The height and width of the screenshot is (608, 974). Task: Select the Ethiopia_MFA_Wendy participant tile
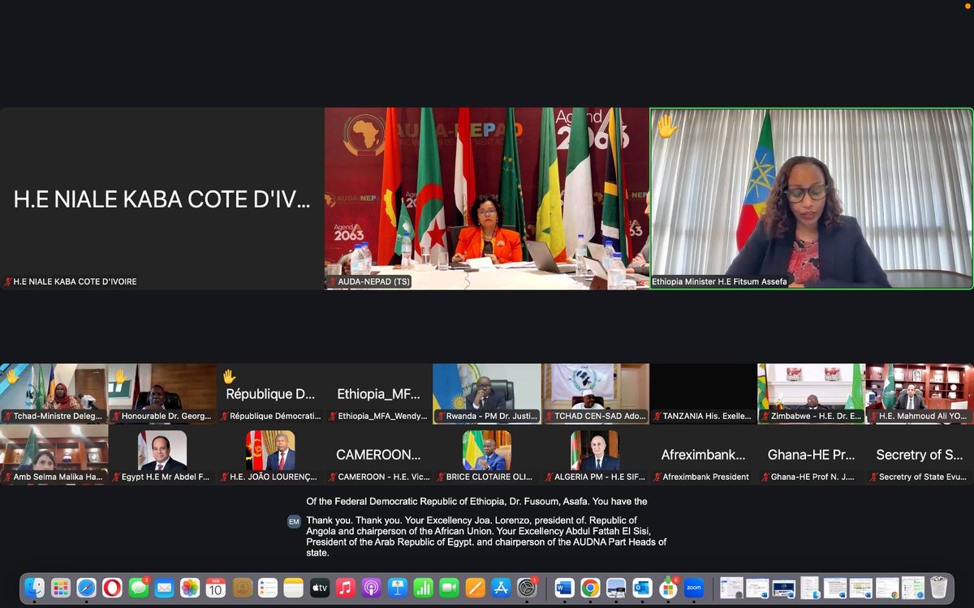(379, 393)
